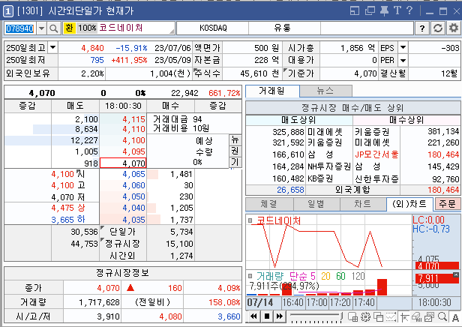Close the volume indicator with small x
The width and height of the screenshot is (462, 327).
pyautogui.click(x=455, y=274)
